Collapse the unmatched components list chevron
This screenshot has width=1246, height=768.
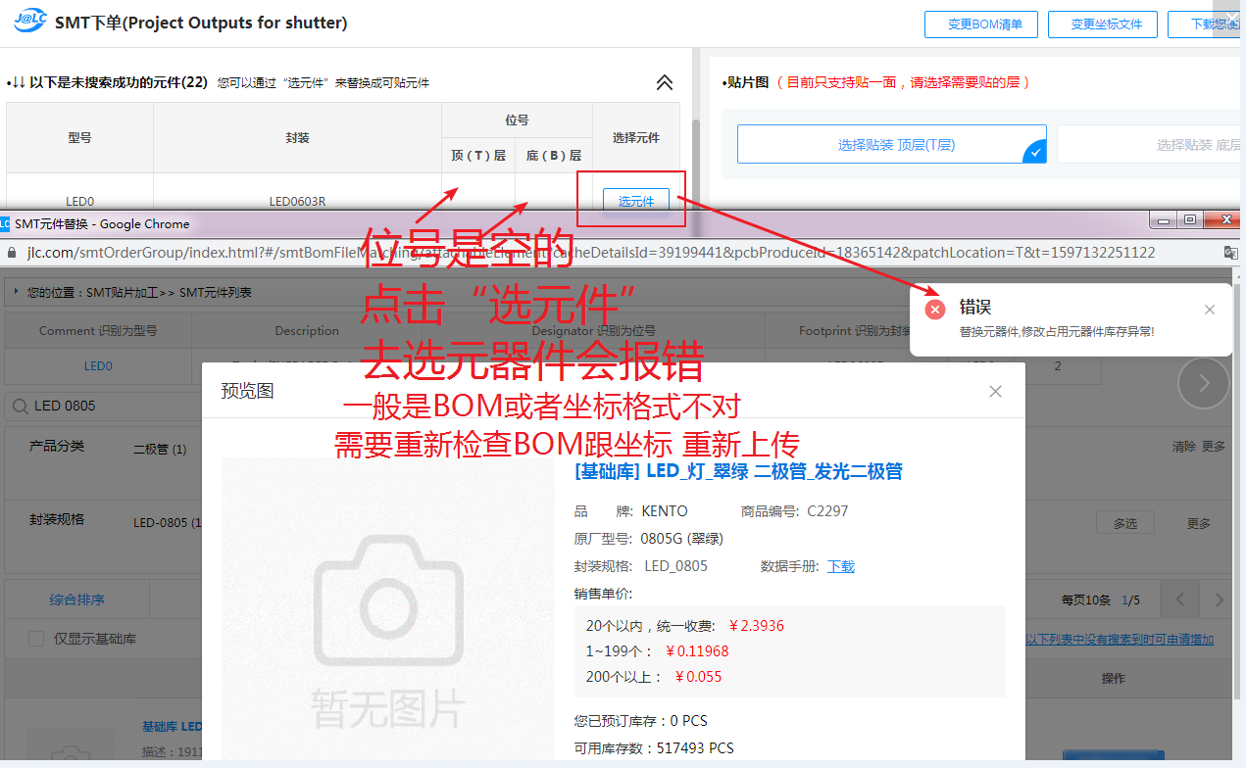pyautogui.click(x=665, y=83)
